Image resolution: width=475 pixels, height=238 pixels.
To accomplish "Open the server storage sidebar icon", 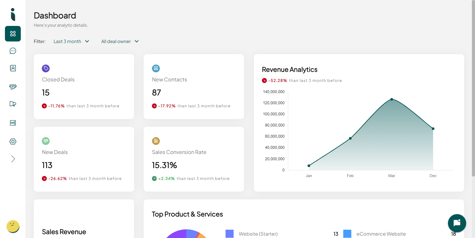I will click(x=13, y=123).
